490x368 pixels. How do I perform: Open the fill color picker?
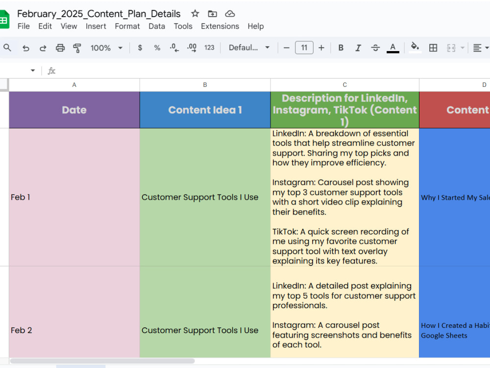point(415,48)
